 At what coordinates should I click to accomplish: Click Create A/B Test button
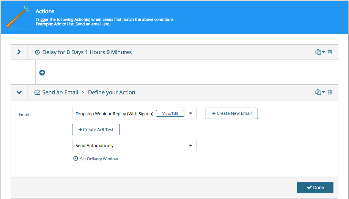click(x=96, y=130)
